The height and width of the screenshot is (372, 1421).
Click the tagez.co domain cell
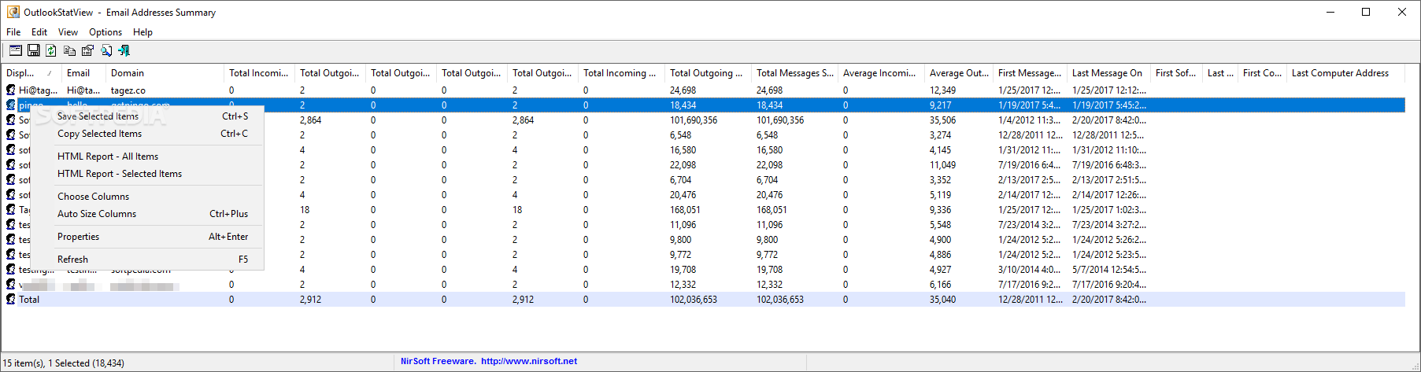[128, 90]
